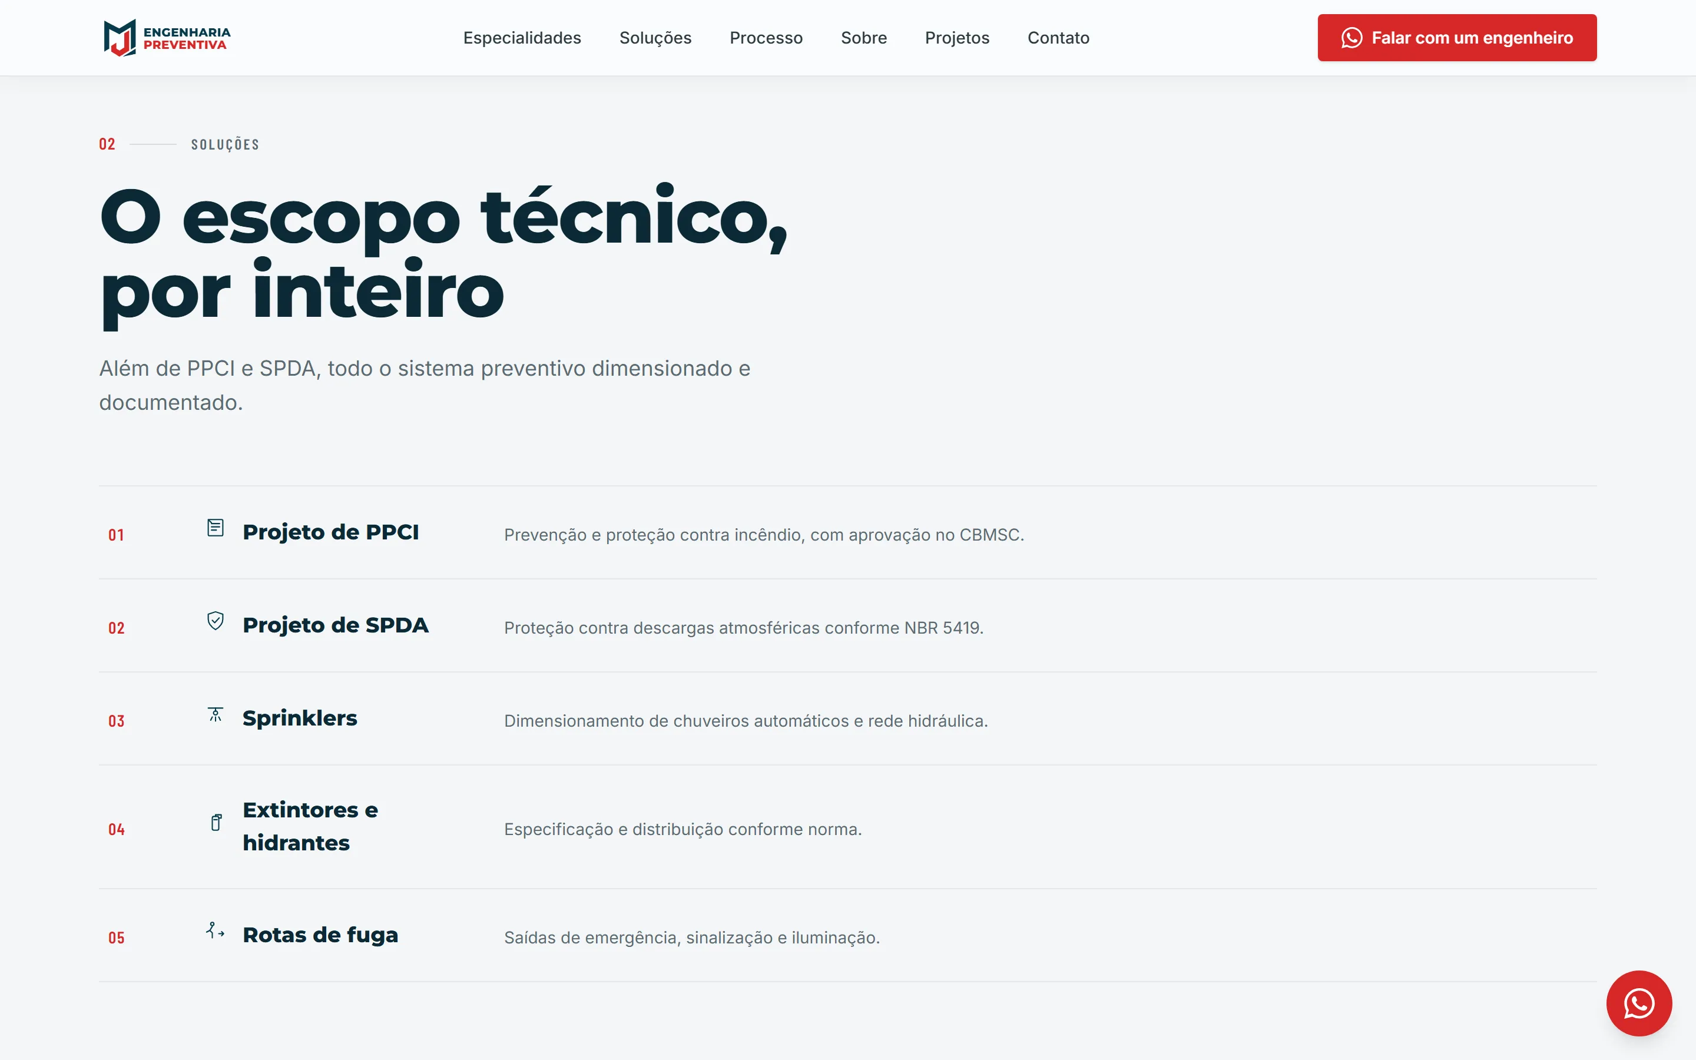Open the floating WhatsApp chat bubble
This screenshot has width=1696, height=1060.
click(1638, 1003)
